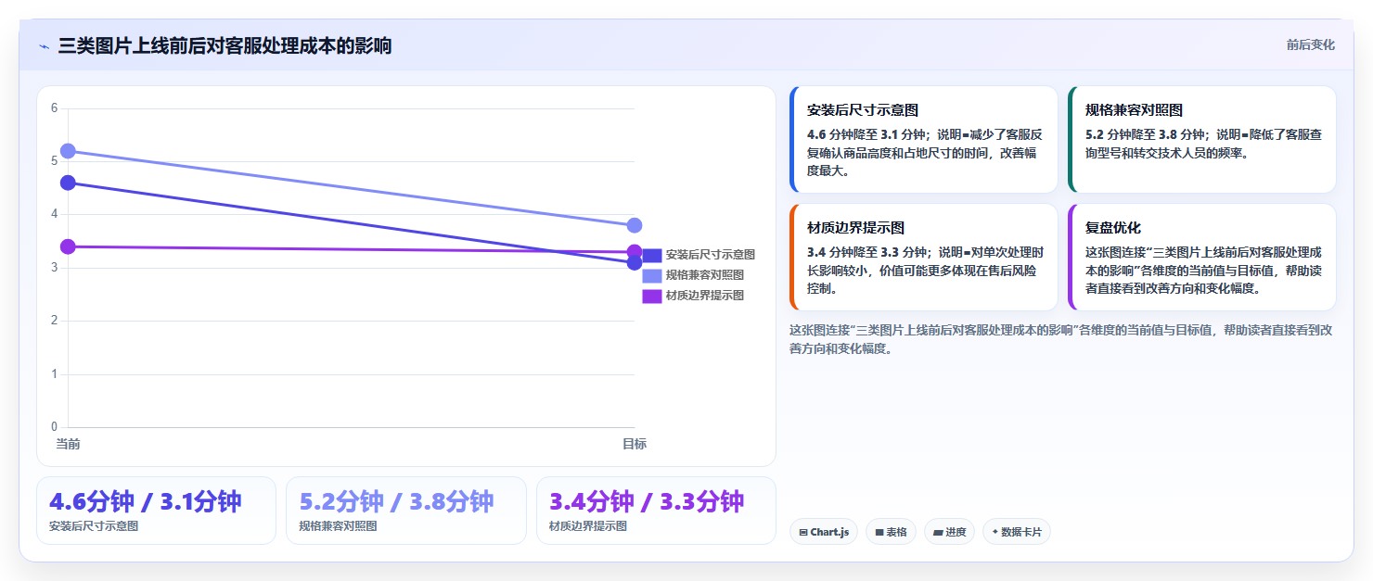1373x581 pixels.
Task: Toggle the 规格兼容对照图 legend swatch
Action: click(652, 275)
